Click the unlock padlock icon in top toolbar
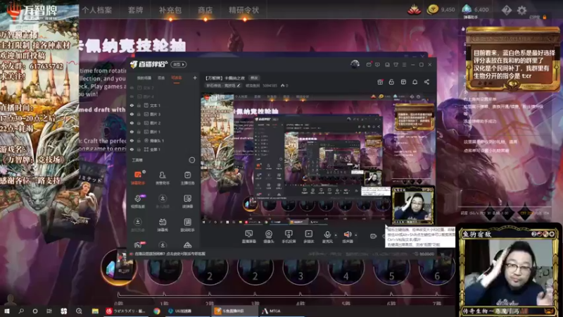563x317 pixels. tap(391, 82)
